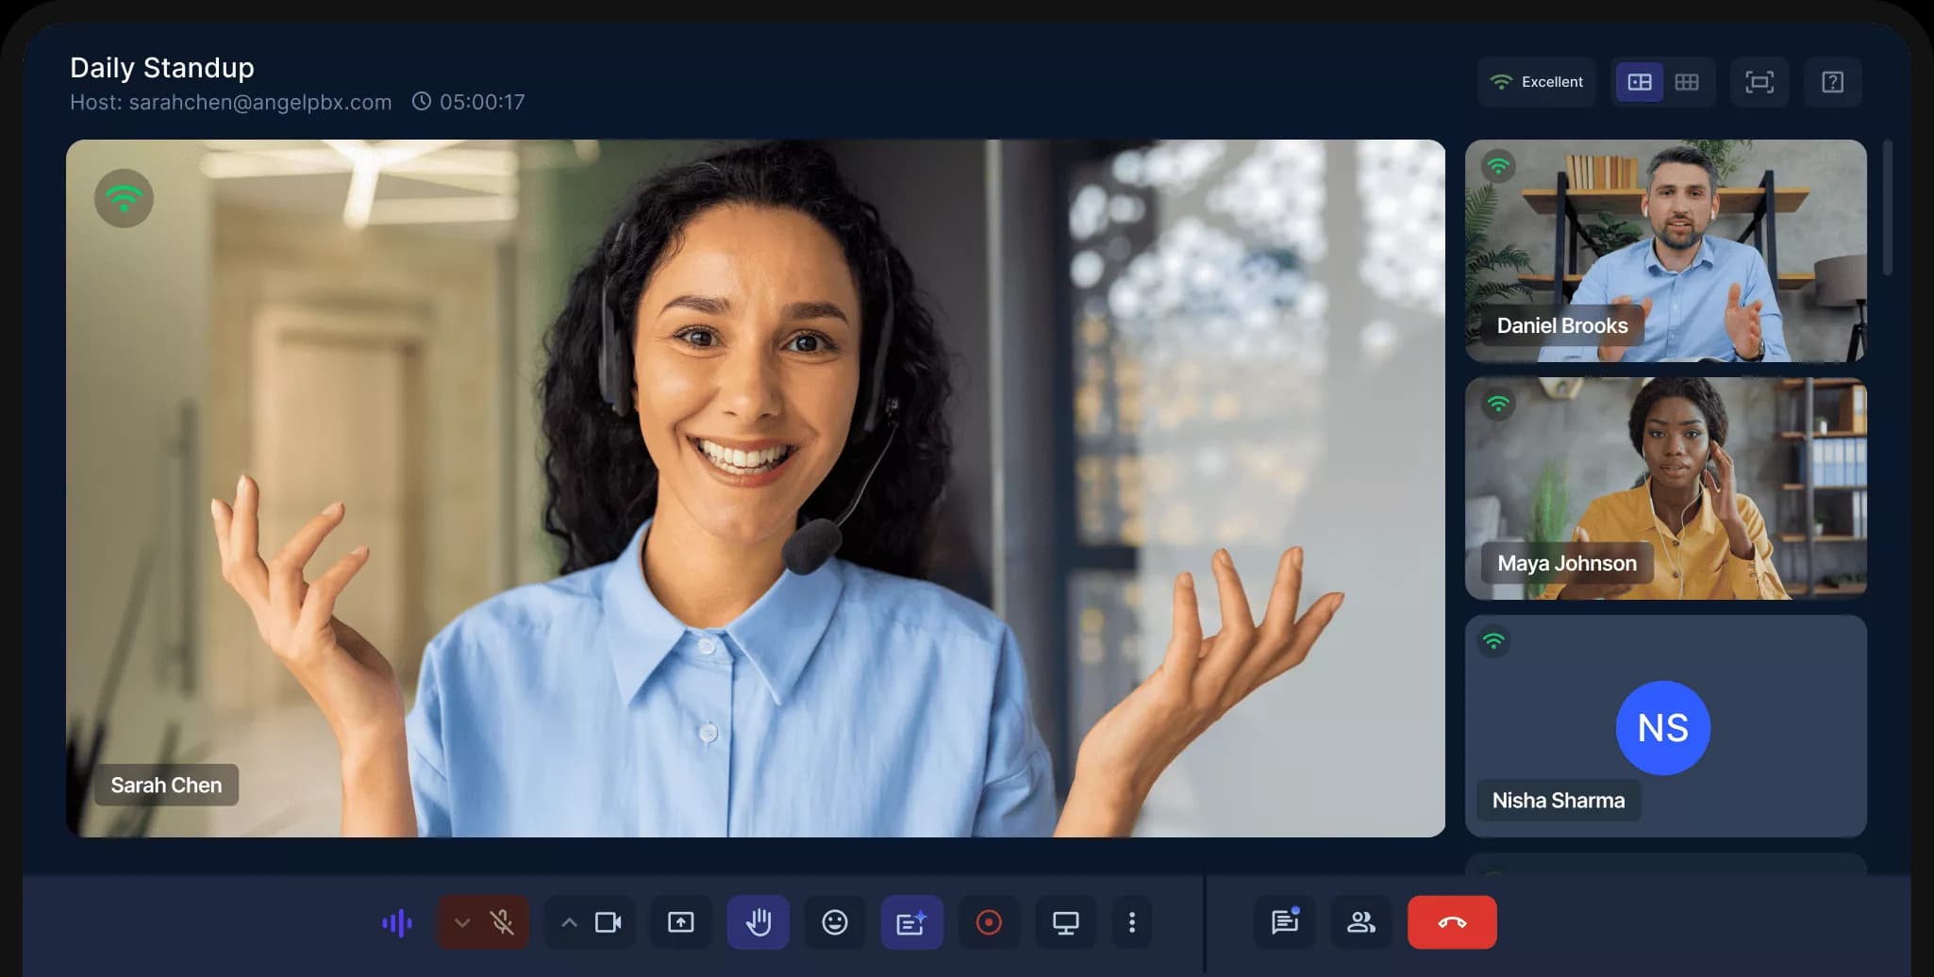The image size is (1934, 977).
Task: Toggle the camera on or off
Action: click(x=609, y=922)
